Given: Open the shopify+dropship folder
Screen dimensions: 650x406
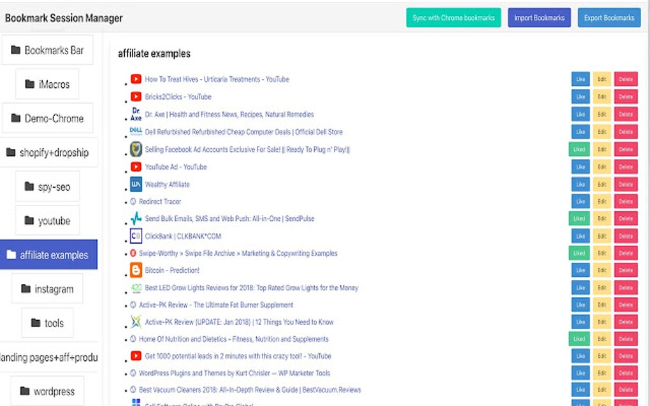Looking at the screenshot, I should 47,153.
